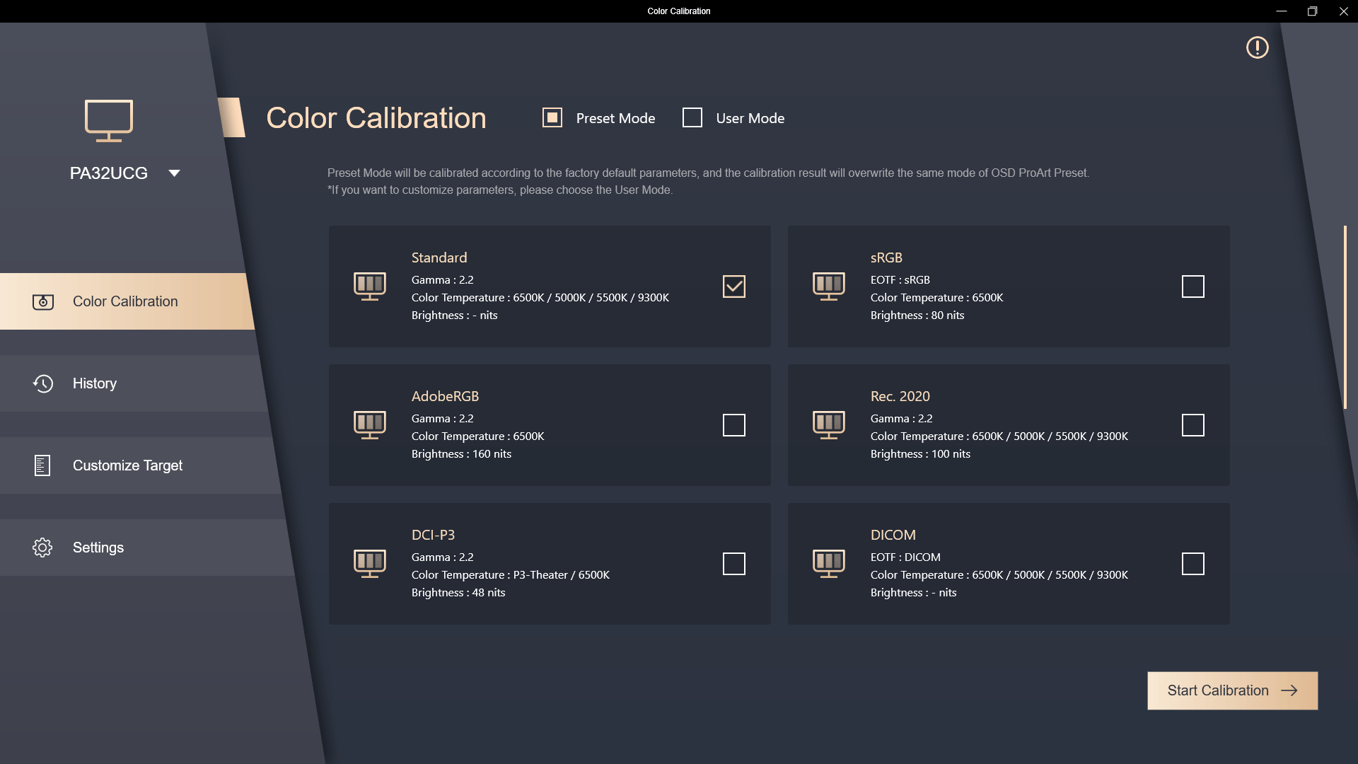Select the Preset Mode option
Viewport: 1358px width, 764px height.
pos(552,117)
